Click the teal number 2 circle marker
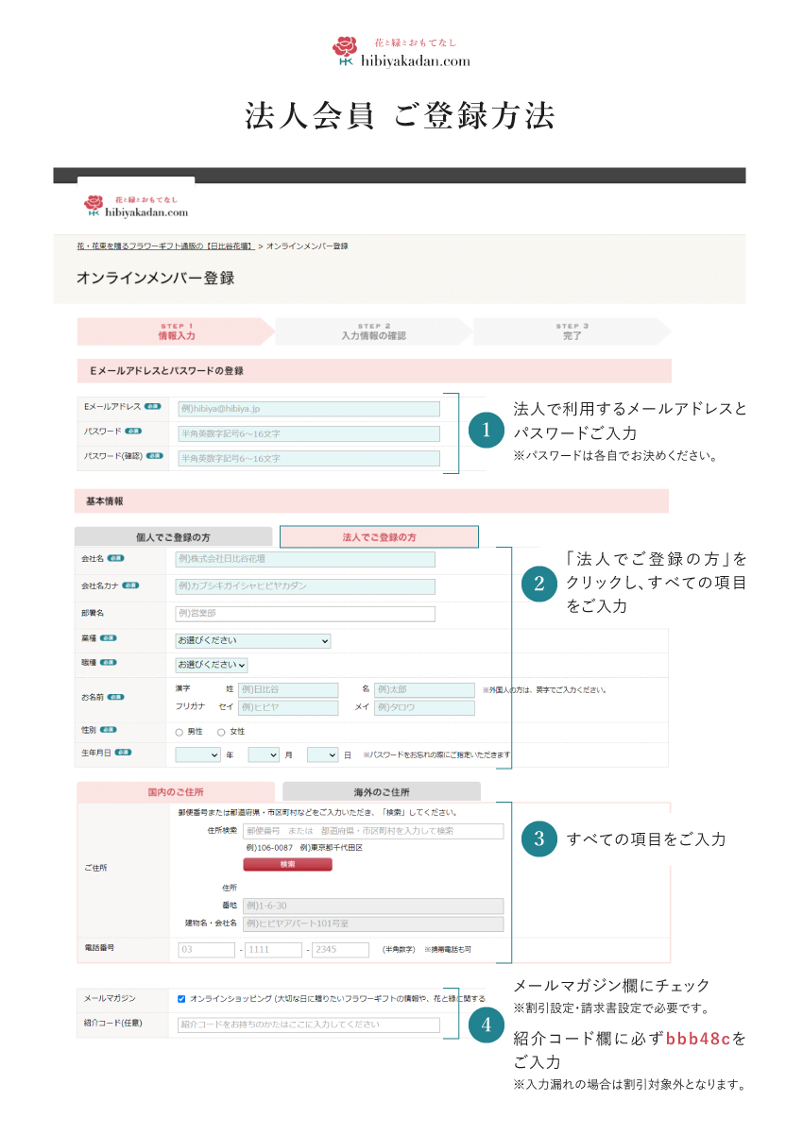Viewport: 803px width, 1135px height. [538, 583]
